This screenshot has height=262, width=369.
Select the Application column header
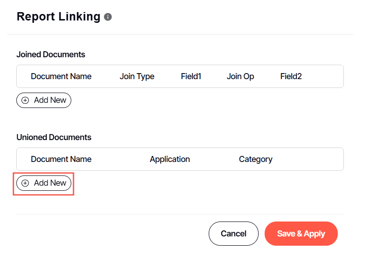pyautogui.click(x=170, y=159)
